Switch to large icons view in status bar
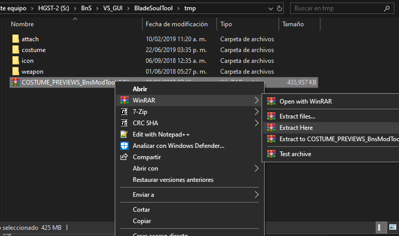 pos(393,227)
